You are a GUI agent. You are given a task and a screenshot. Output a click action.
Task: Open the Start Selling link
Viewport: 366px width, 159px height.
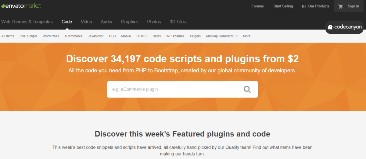point(283,6)
